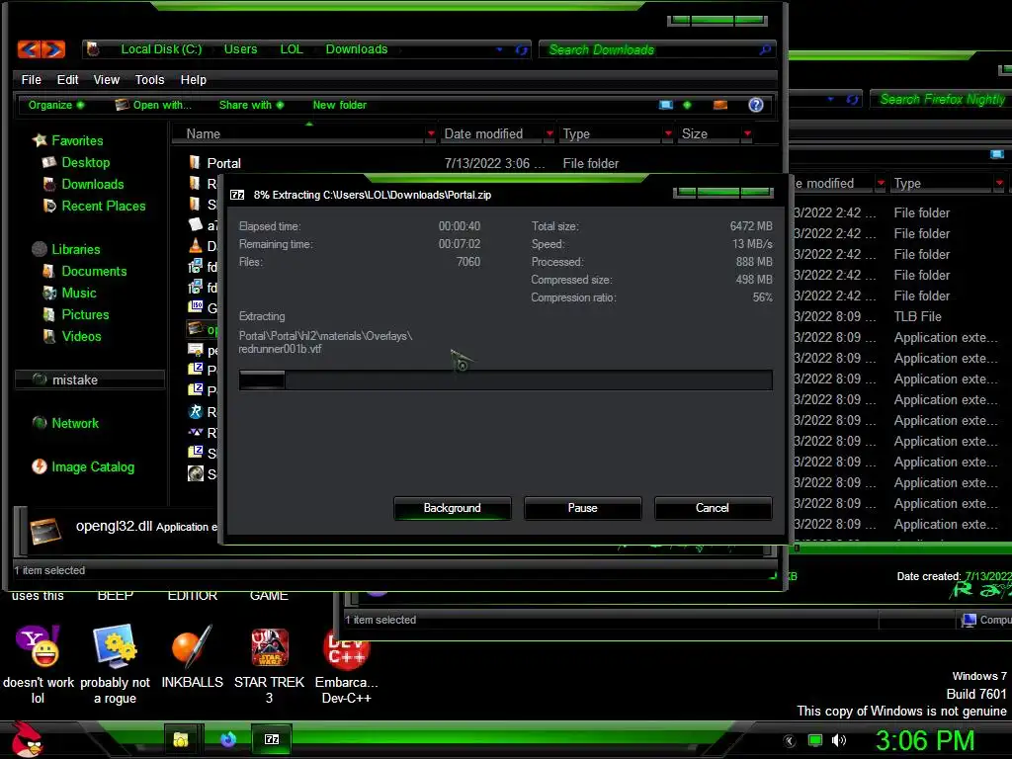
Task: Collapse the Favorites group in sidebar
Action: tap(68, 140)
